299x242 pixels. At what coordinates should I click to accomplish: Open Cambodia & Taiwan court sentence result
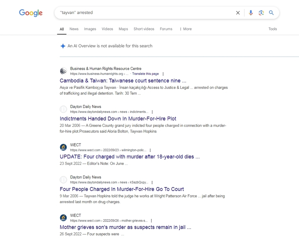tap(123, 81)
